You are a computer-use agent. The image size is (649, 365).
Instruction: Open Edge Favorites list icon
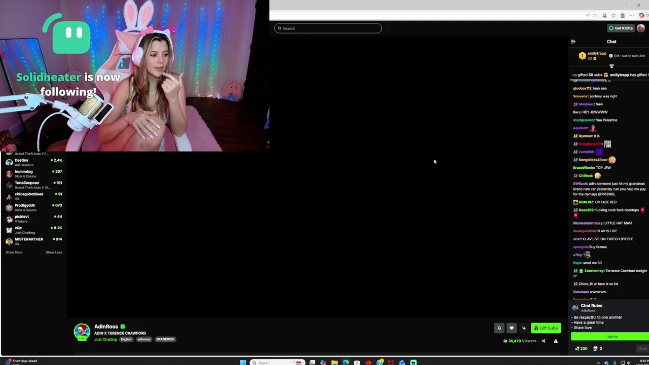coord(614,15)
